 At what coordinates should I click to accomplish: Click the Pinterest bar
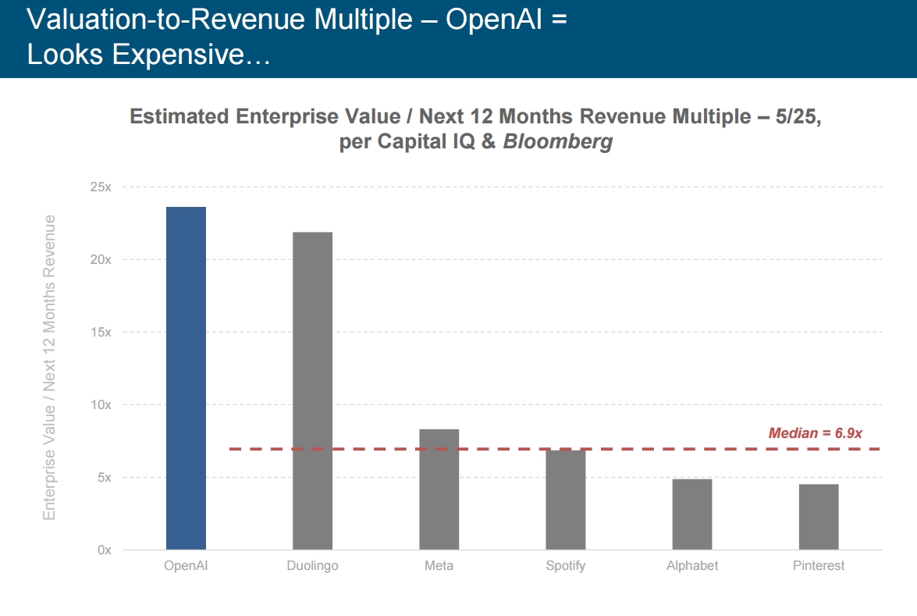[819, 517]
